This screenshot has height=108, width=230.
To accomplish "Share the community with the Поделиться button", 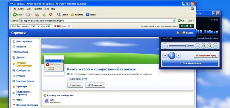I will pyautogui.click(x=95, y=85).
